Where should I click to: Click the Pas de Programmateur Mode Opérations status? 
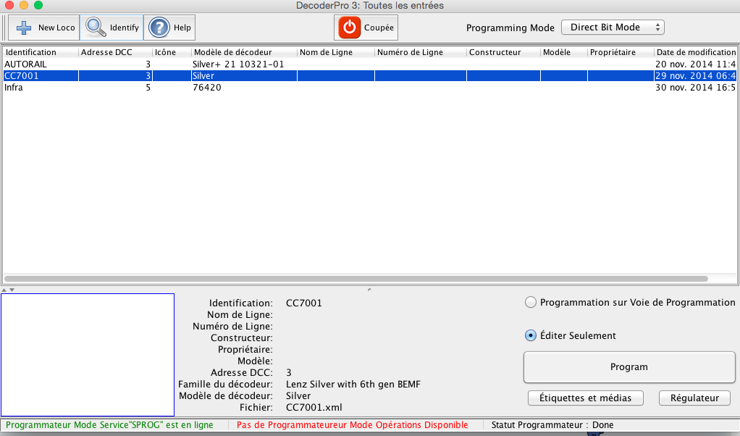(353, 424)
